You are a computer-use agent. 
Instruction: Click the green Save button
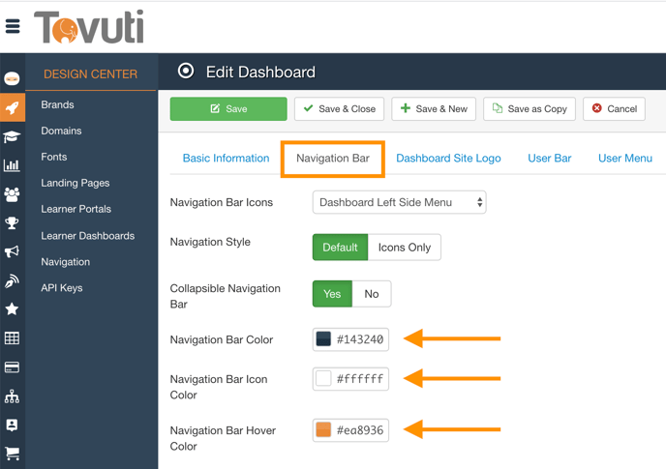coord(228,109)
